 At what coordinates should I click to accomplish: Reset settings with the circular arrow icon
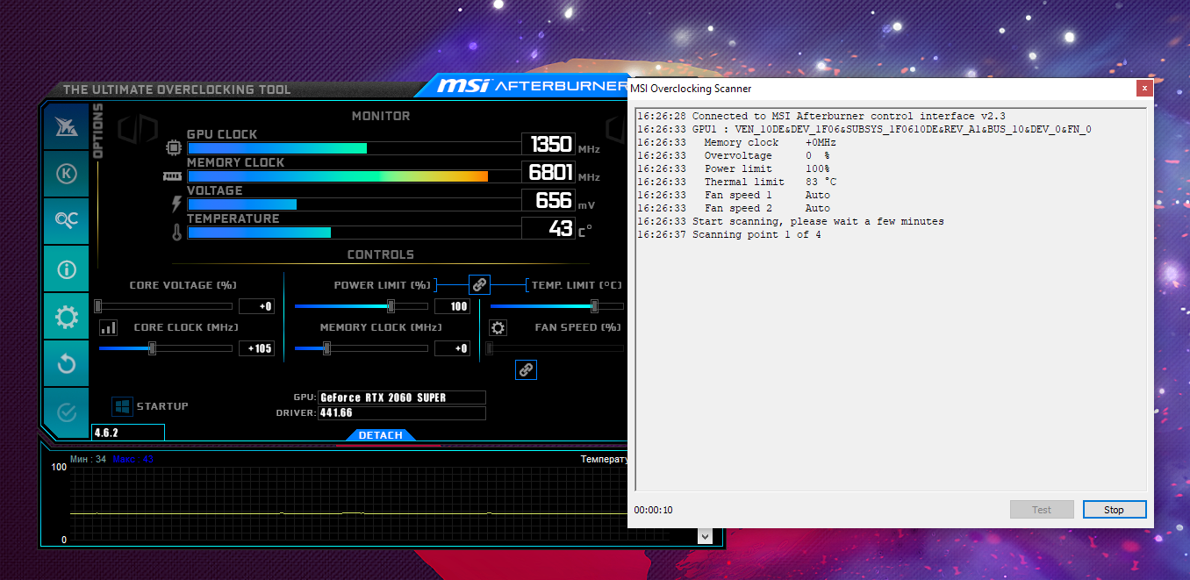point(67,363)
